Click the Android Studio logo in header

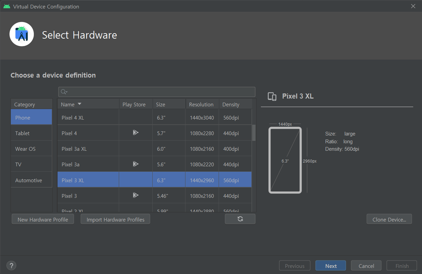pos(22,34)
